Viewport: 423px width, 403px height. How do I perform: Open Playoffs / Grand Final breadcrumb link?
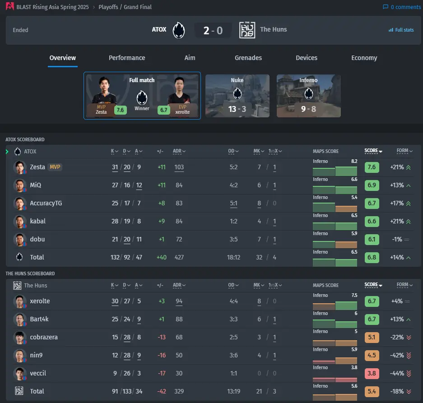coord(125,7)
